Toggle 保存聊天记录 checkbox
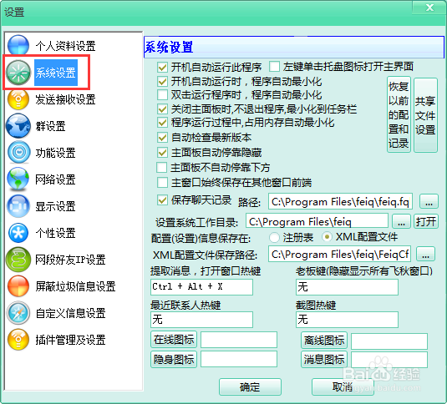Viewport: 447px width, 404px height. point(162,200)
